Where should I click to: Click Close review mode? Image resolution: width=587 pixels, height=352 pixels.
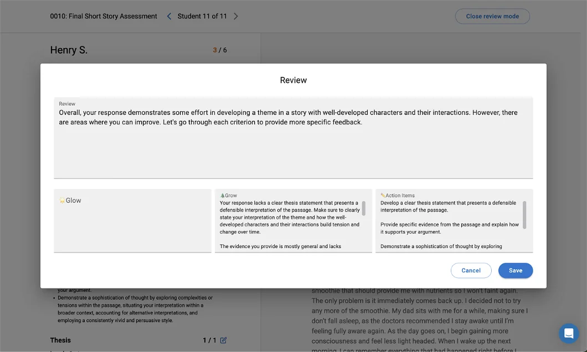pyautogui.click(x=492, y=16)
